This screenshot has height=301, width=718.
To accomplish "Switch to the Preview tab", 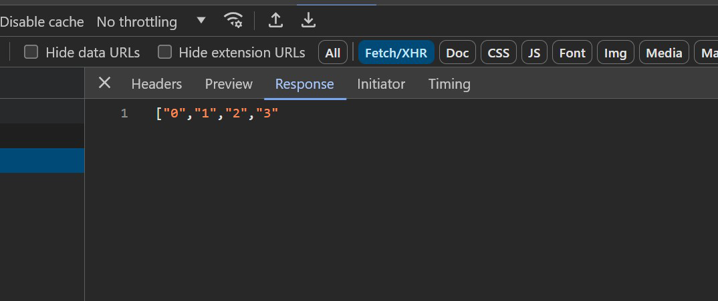I will pos(229,84).
